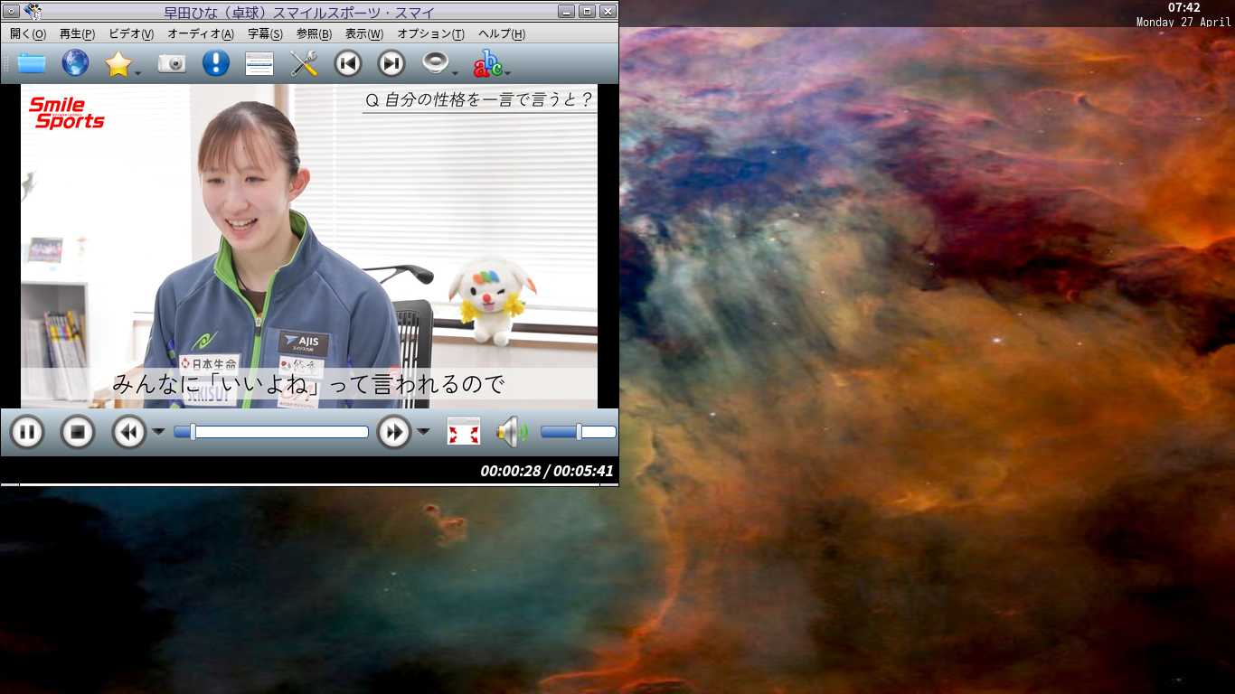Fast forward the video with the double-arrow button
Viewport: 1235px width, 694px height.
click(x=394, y=432)
